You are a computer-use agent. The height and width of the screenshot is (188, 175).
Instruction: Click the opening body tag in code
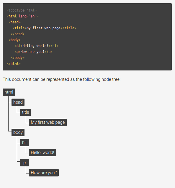(x=14, y=40)
